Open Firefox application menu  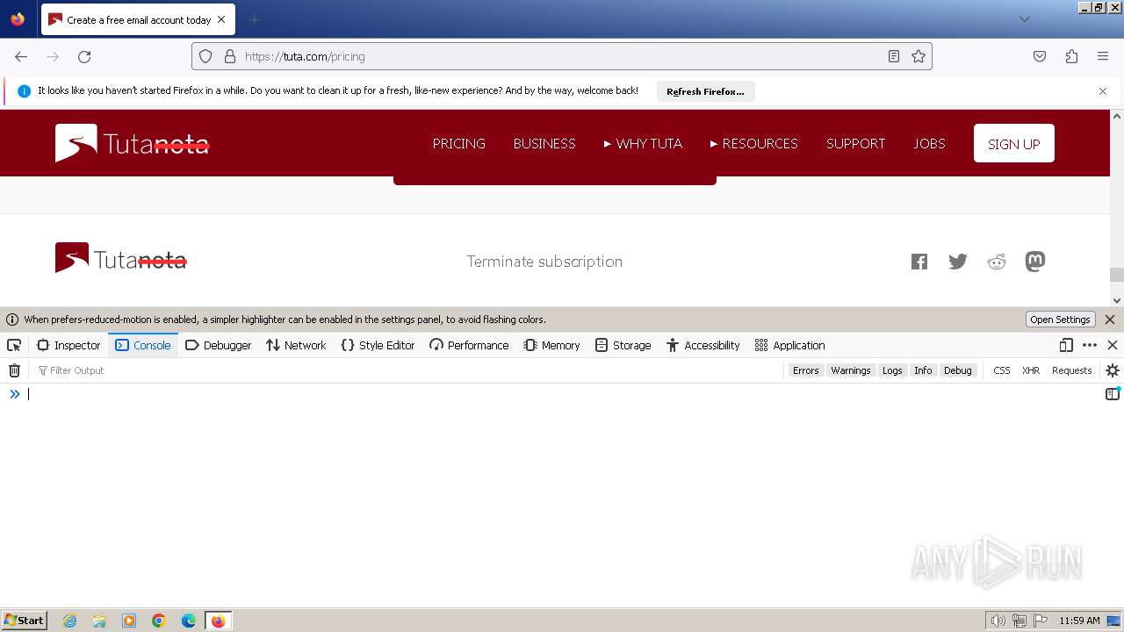point(1103,56)
